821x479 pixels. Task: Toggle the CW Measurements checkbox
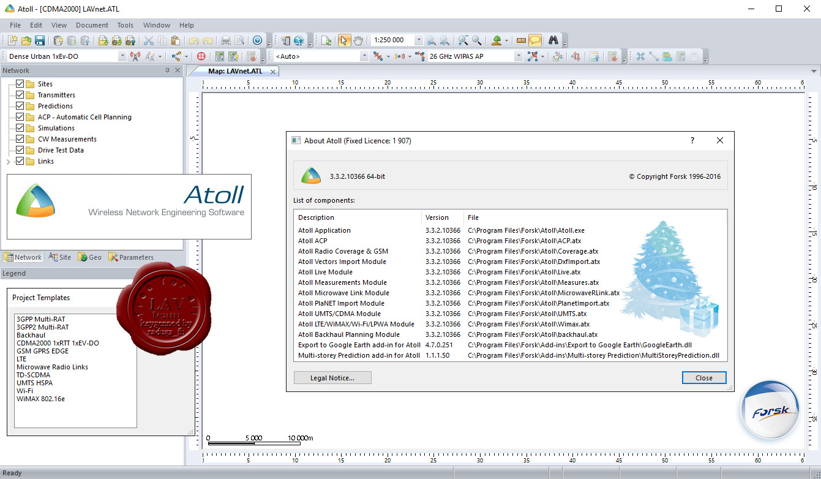click(20, 138)
